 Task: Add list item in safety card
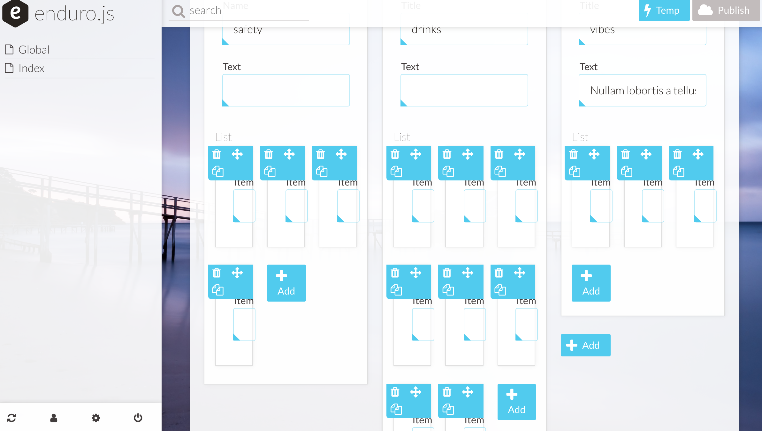point(286,283)
